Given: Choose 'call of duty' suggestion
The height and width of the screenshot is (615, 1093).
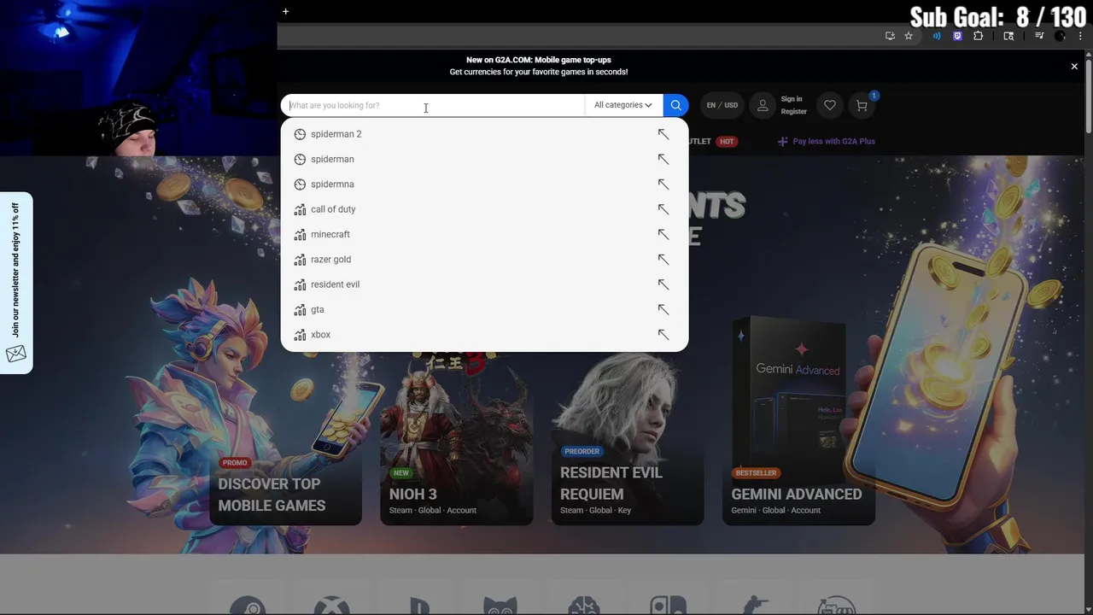Looking at the screenshot, I should 333,209.
